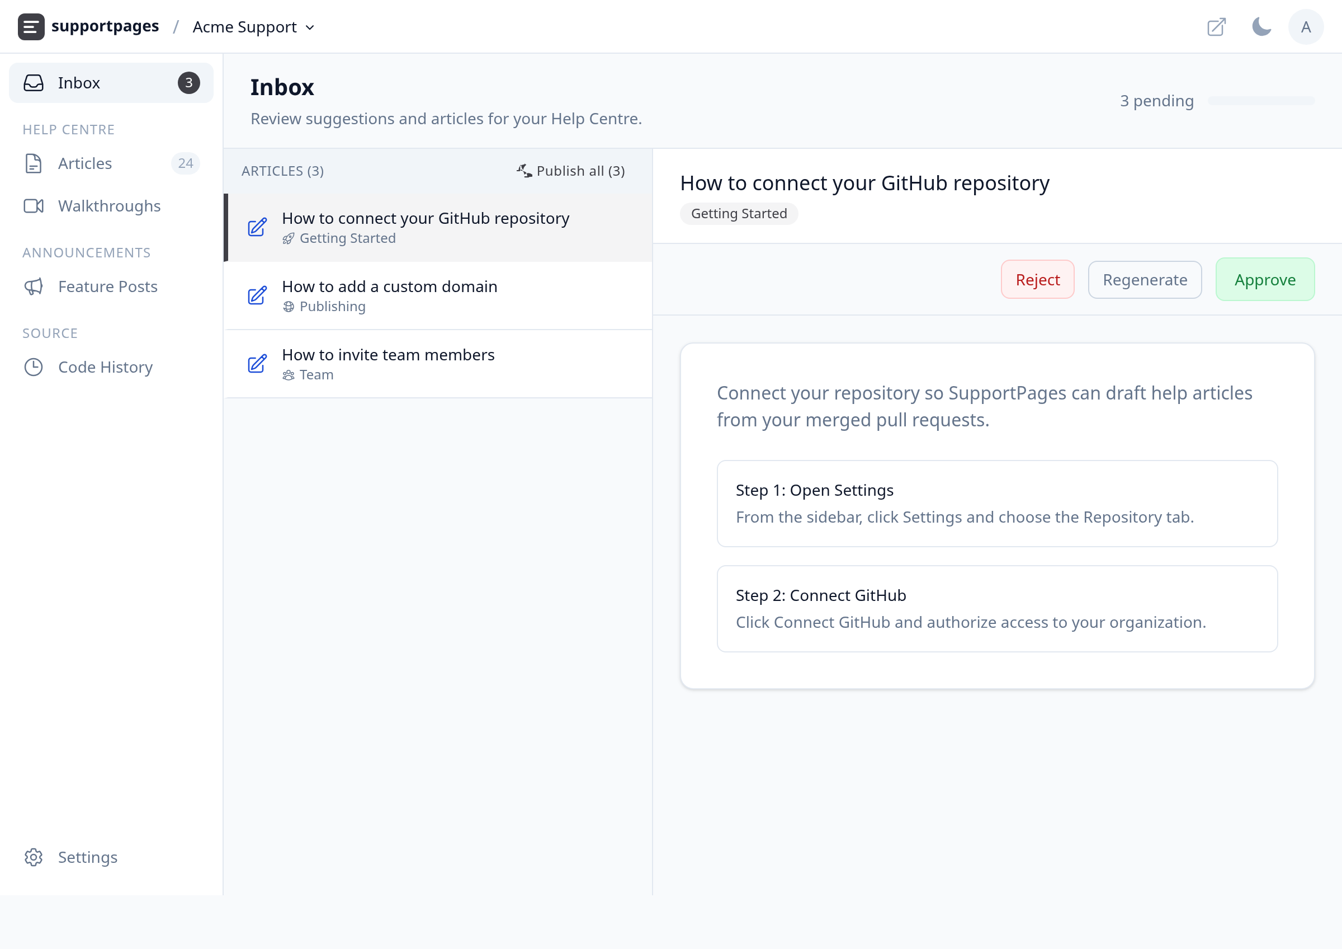The width and height of the screenshot is (1342, 949).
Task: Publish all 3 articles
Action: click(x=570, y=171)
